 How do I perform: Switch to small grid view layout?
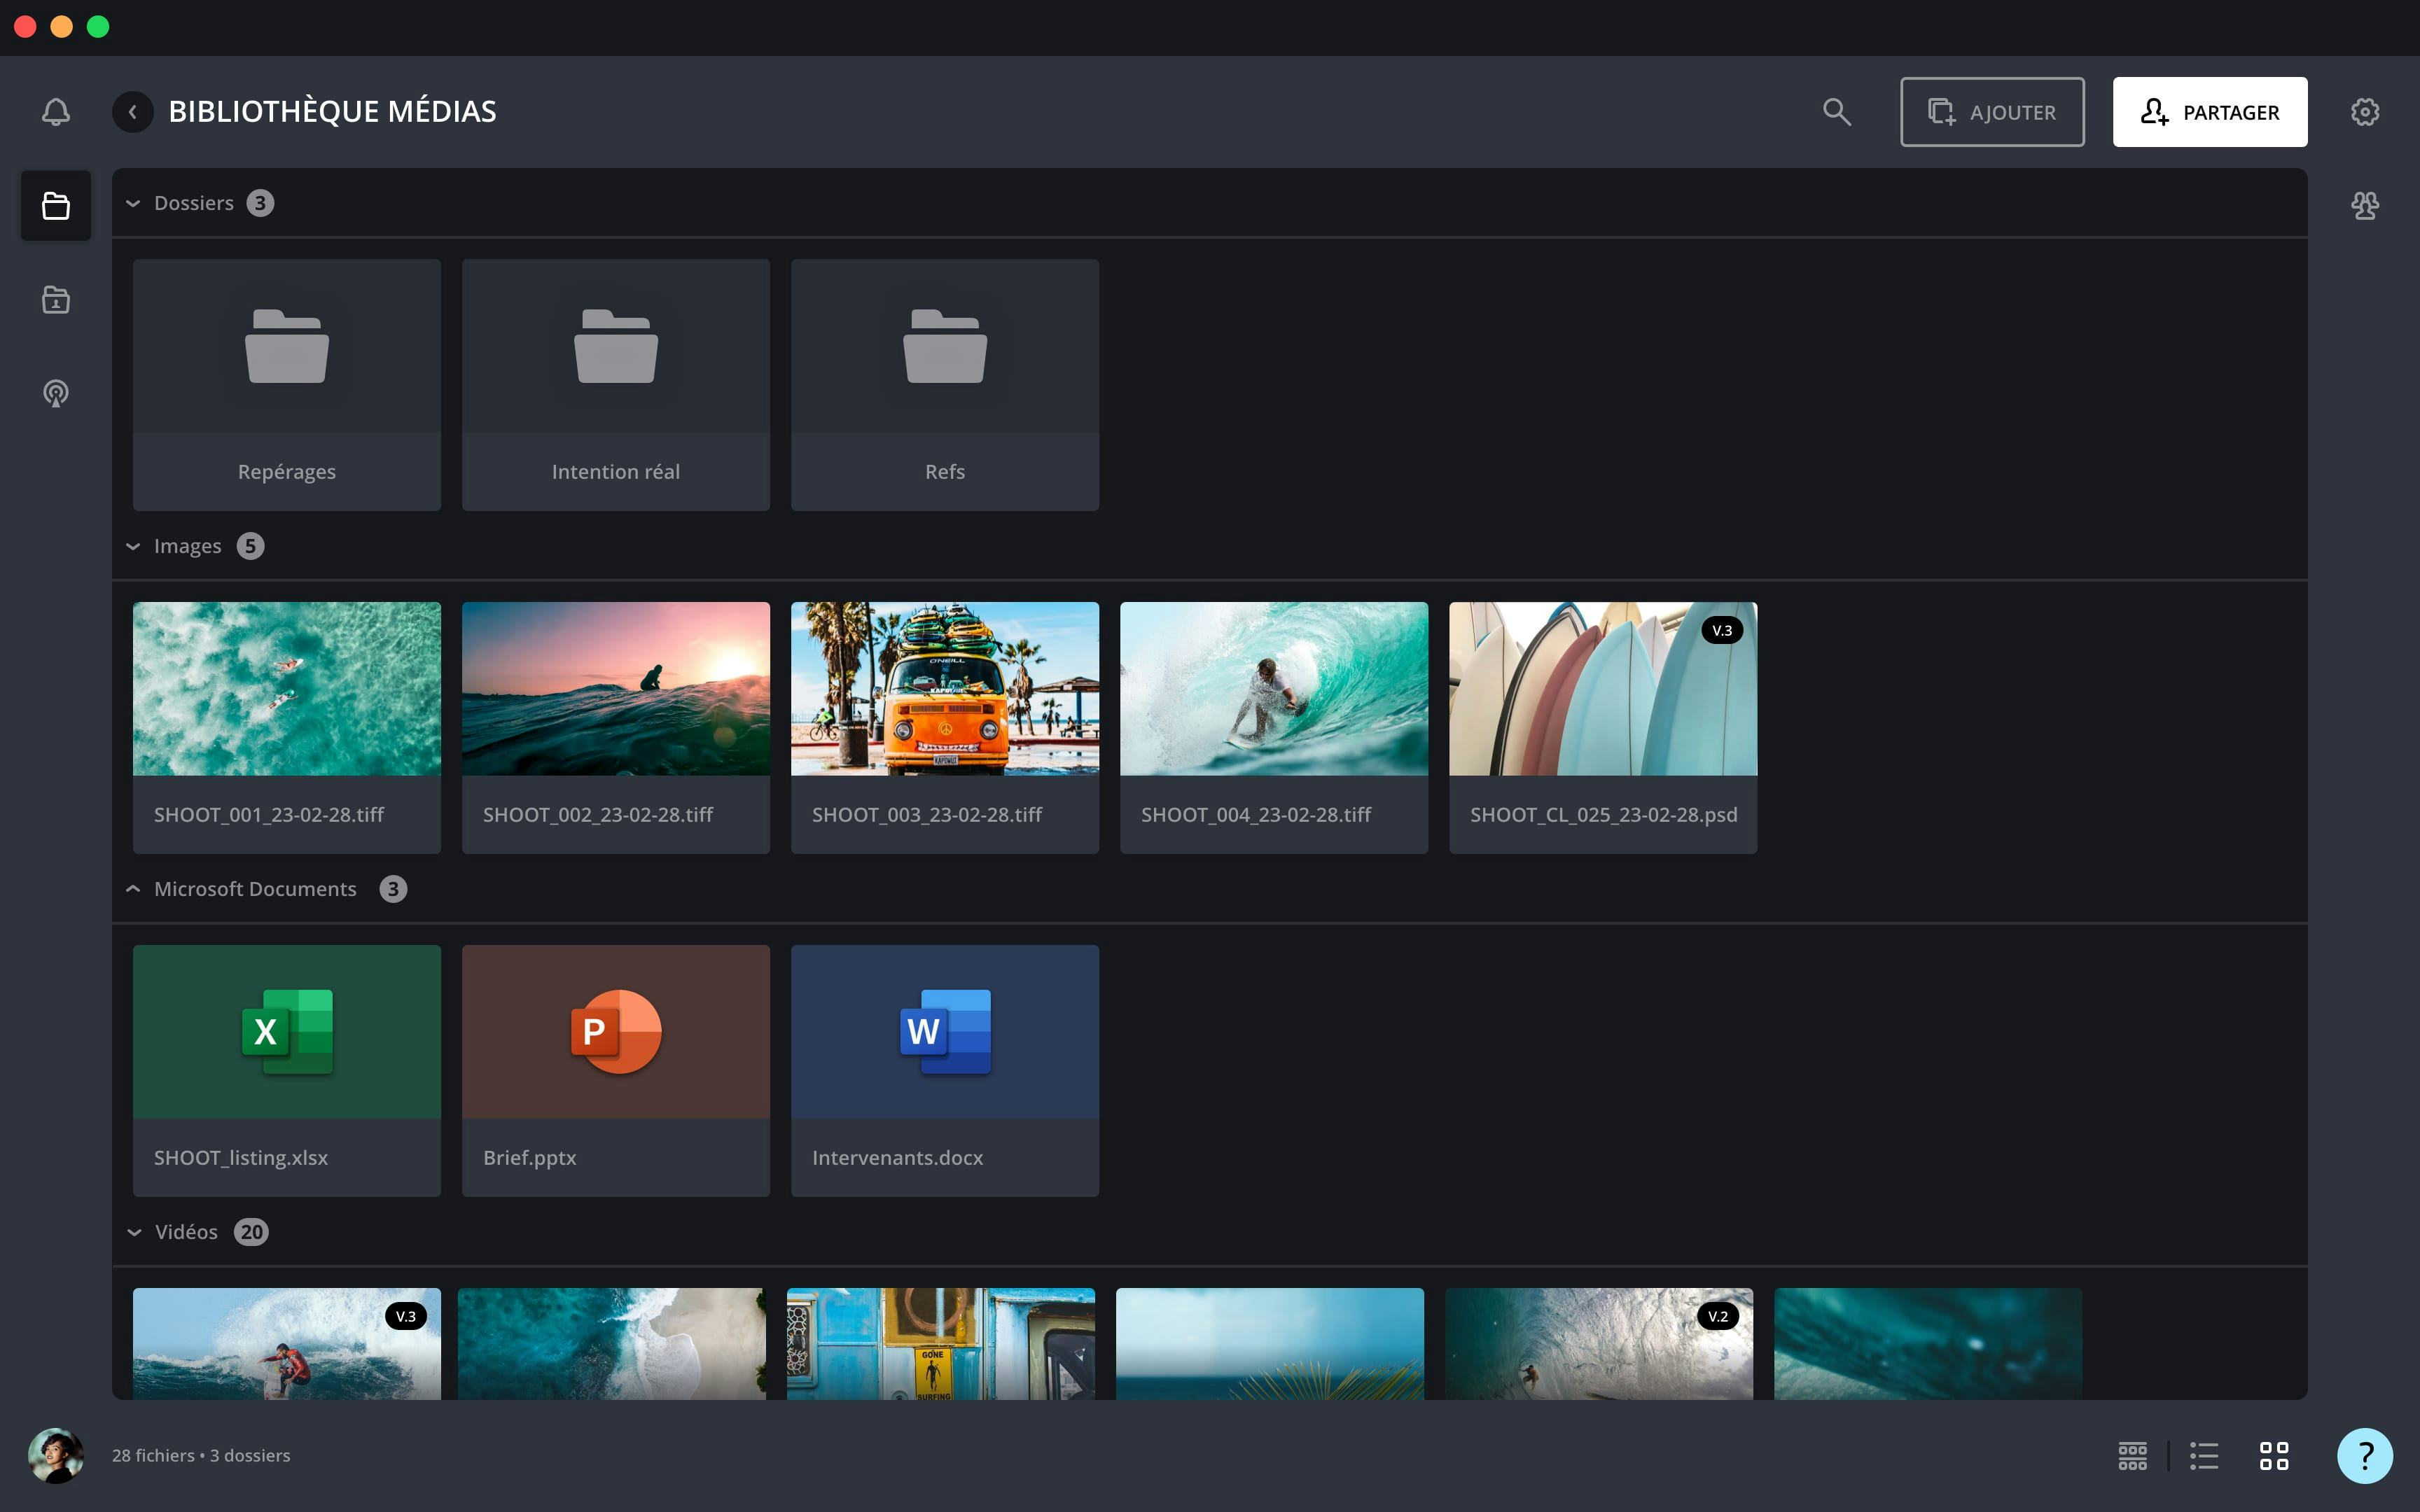click(2132, 1455)
